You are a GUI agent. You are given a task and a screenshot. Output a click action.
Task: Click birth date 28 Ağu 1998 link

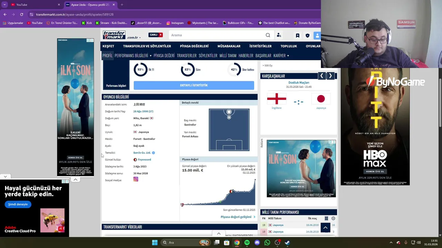click(143, 111)
